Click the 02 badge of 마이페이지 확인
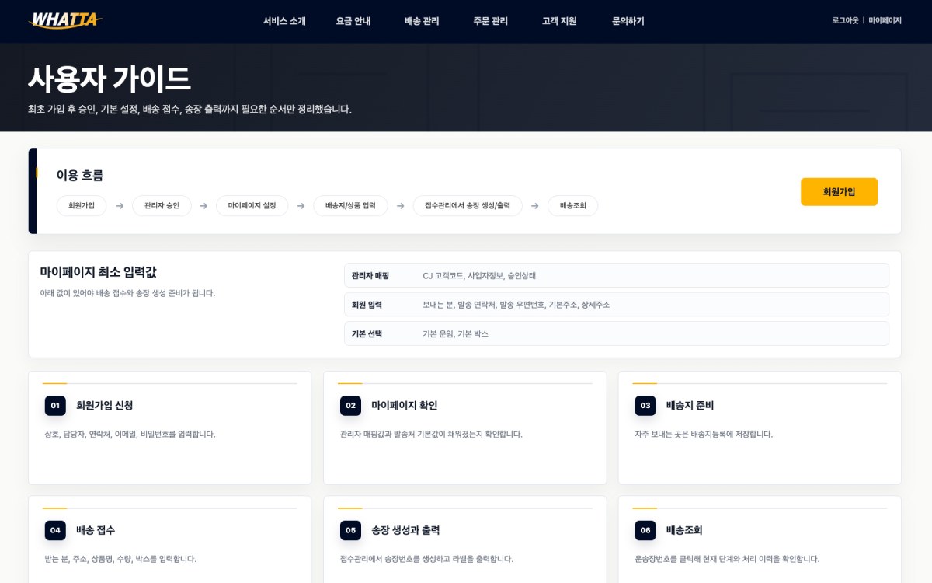Image resolution: width=932 pixels, height=583 pixels. pos(350,405)
